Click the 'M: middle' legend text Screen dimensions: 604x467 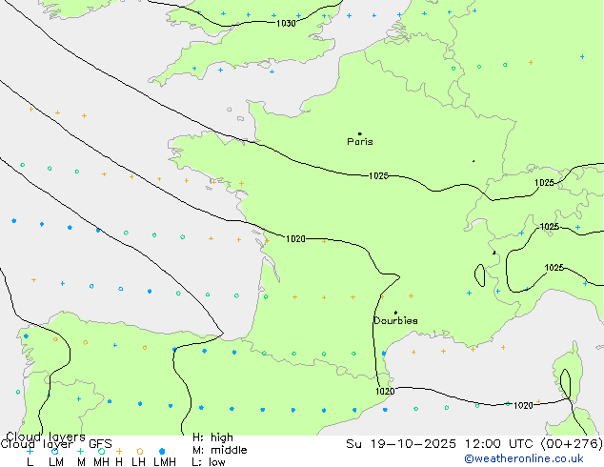pyautogui.click(x=219, y=450)
